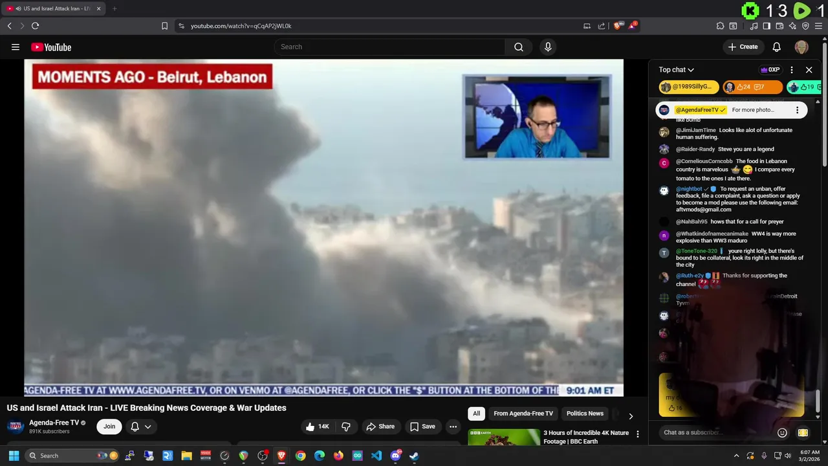Open a new browser tab
Screen dimensions: 828x466
(x=114, y=8)
